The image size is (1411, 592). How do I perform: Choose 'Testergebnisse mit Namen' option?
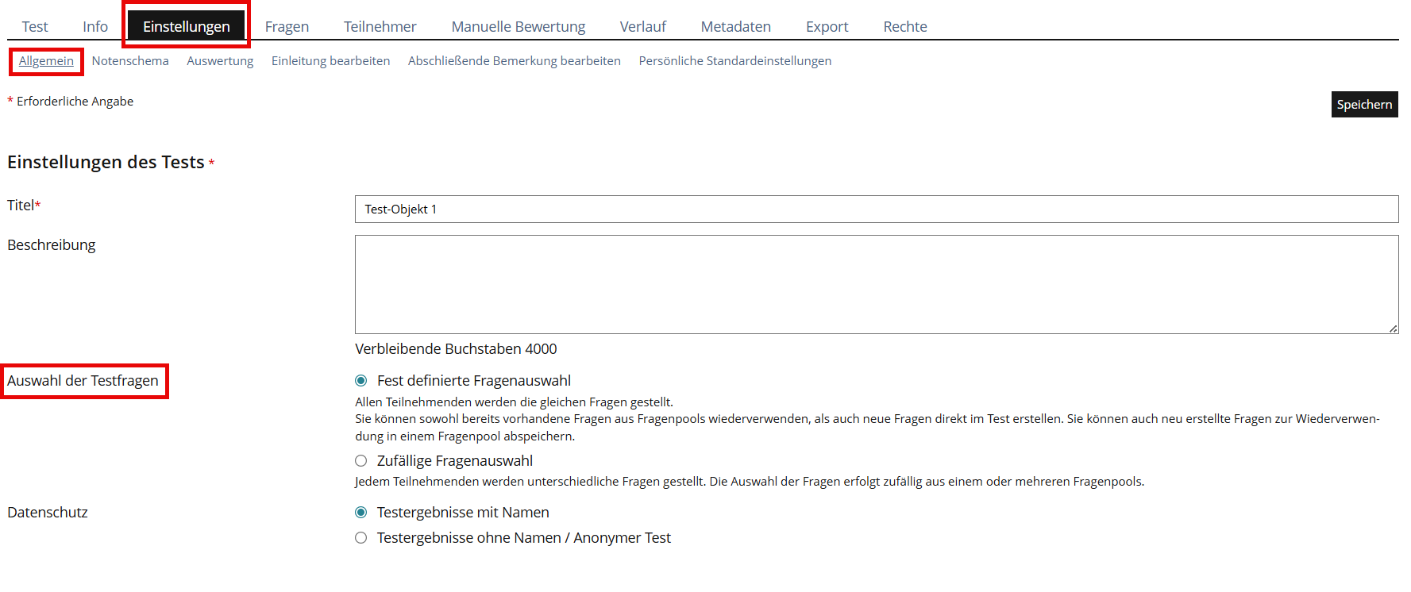[x=361, y=513]
